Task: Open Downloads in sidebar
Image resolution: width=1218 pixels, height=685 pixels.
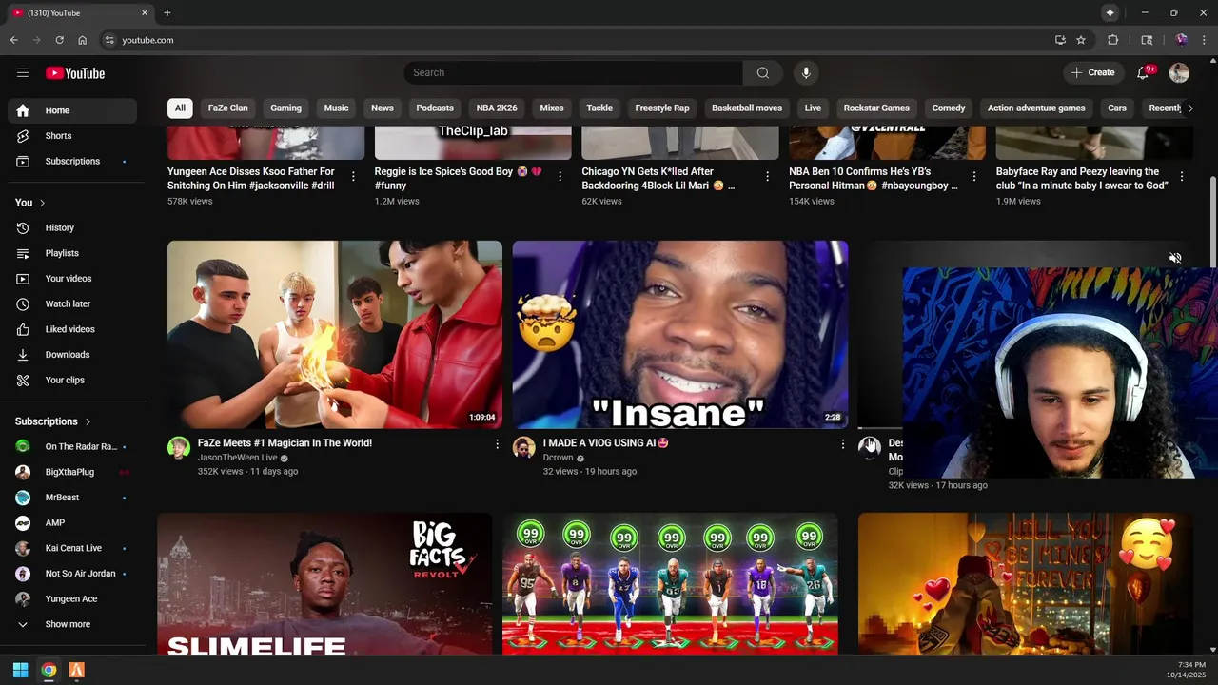Action: pos(72,355)
